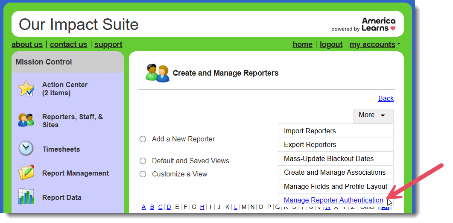Click the Report Data label

[x=62, y=197]
